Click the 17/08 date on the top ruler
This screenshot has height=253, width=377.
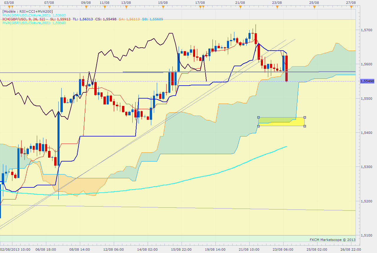click(200, 2)
